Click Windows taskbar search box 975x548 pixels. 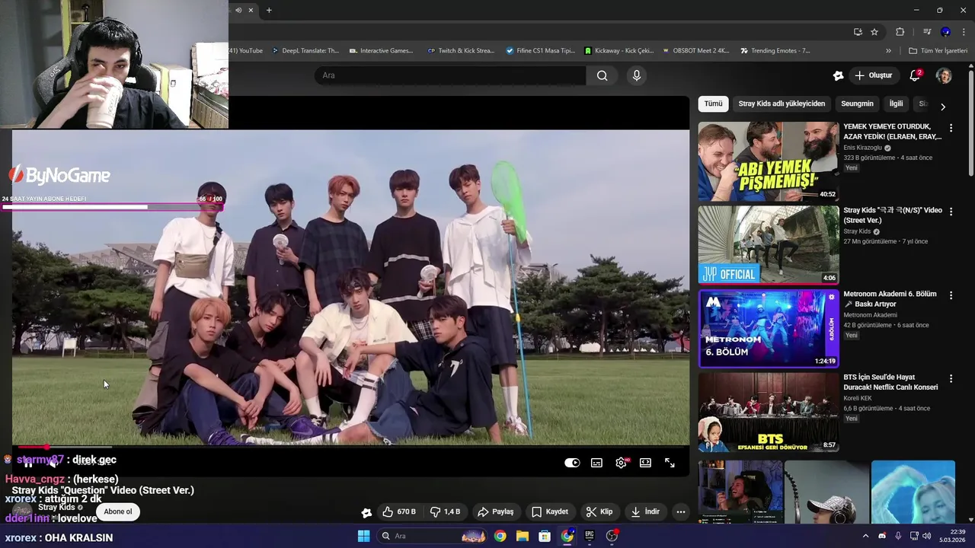[x=431, y=536]
